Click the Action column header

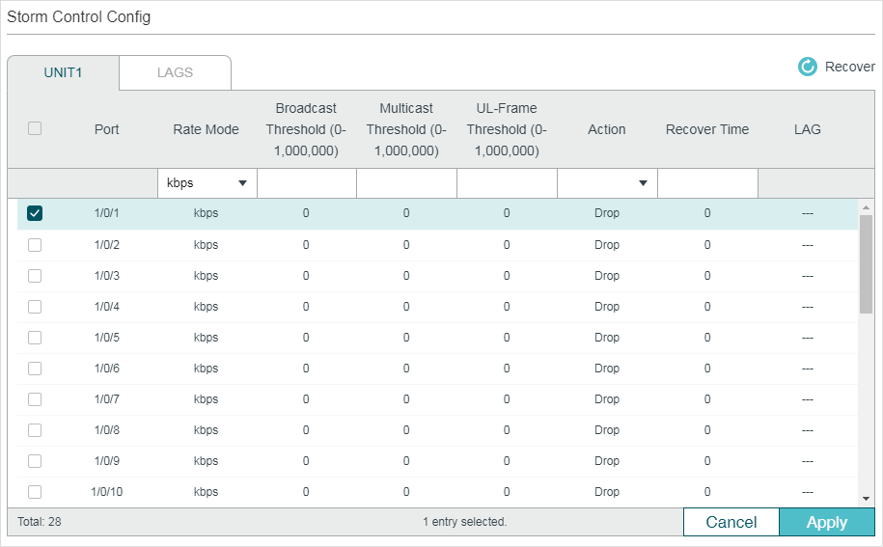click(606, 129)
